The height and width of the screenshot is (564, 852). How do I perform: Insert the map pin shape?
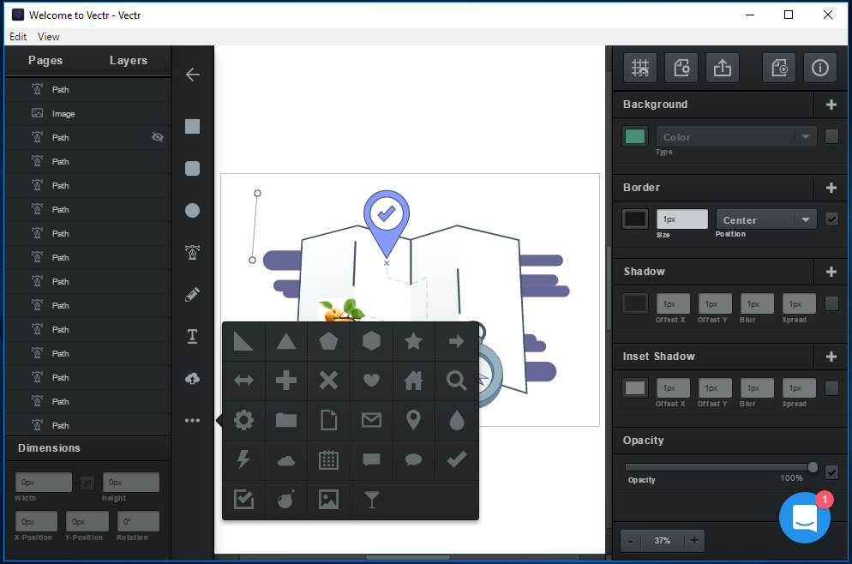(x=413, y=420)
